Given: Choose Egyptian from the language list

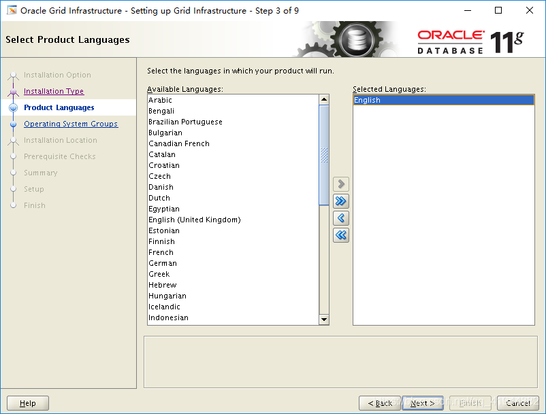Looking at the screenshot, I should 233,209.
